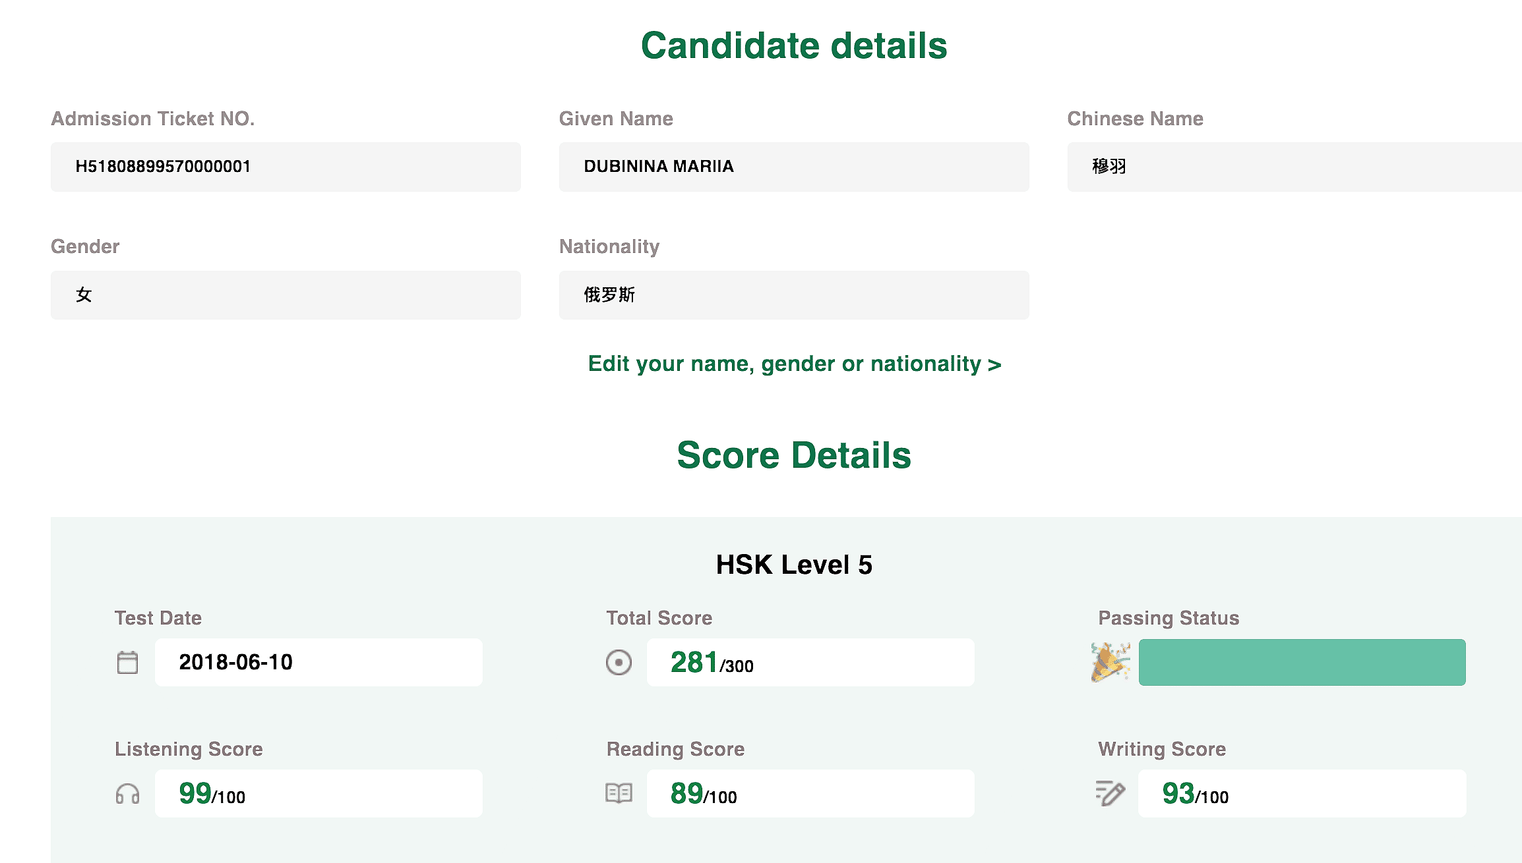Click the open book icon beside Reading Score
The height and width of the screenshot is (863, 1522).
click(x=619, y=793)
